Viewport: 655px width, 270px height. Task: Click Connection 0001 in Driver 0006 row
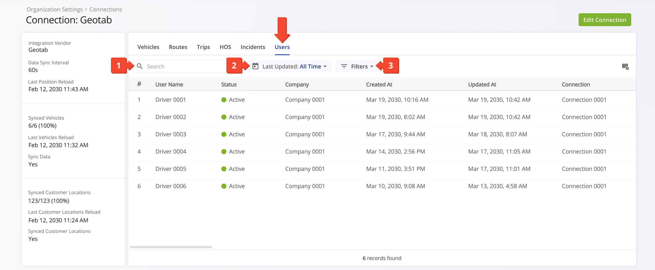[584, 186]
